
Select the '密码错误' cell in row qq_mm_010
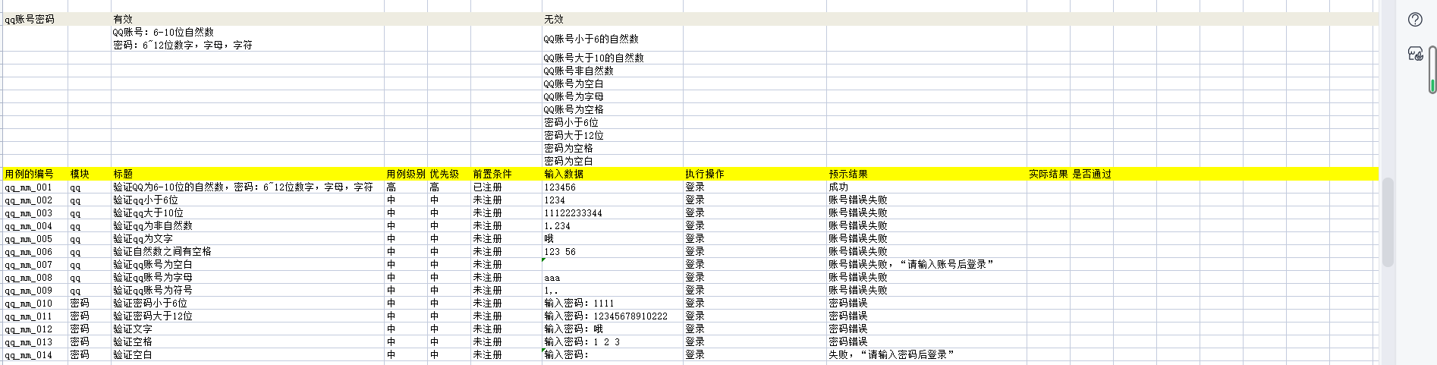926,303
